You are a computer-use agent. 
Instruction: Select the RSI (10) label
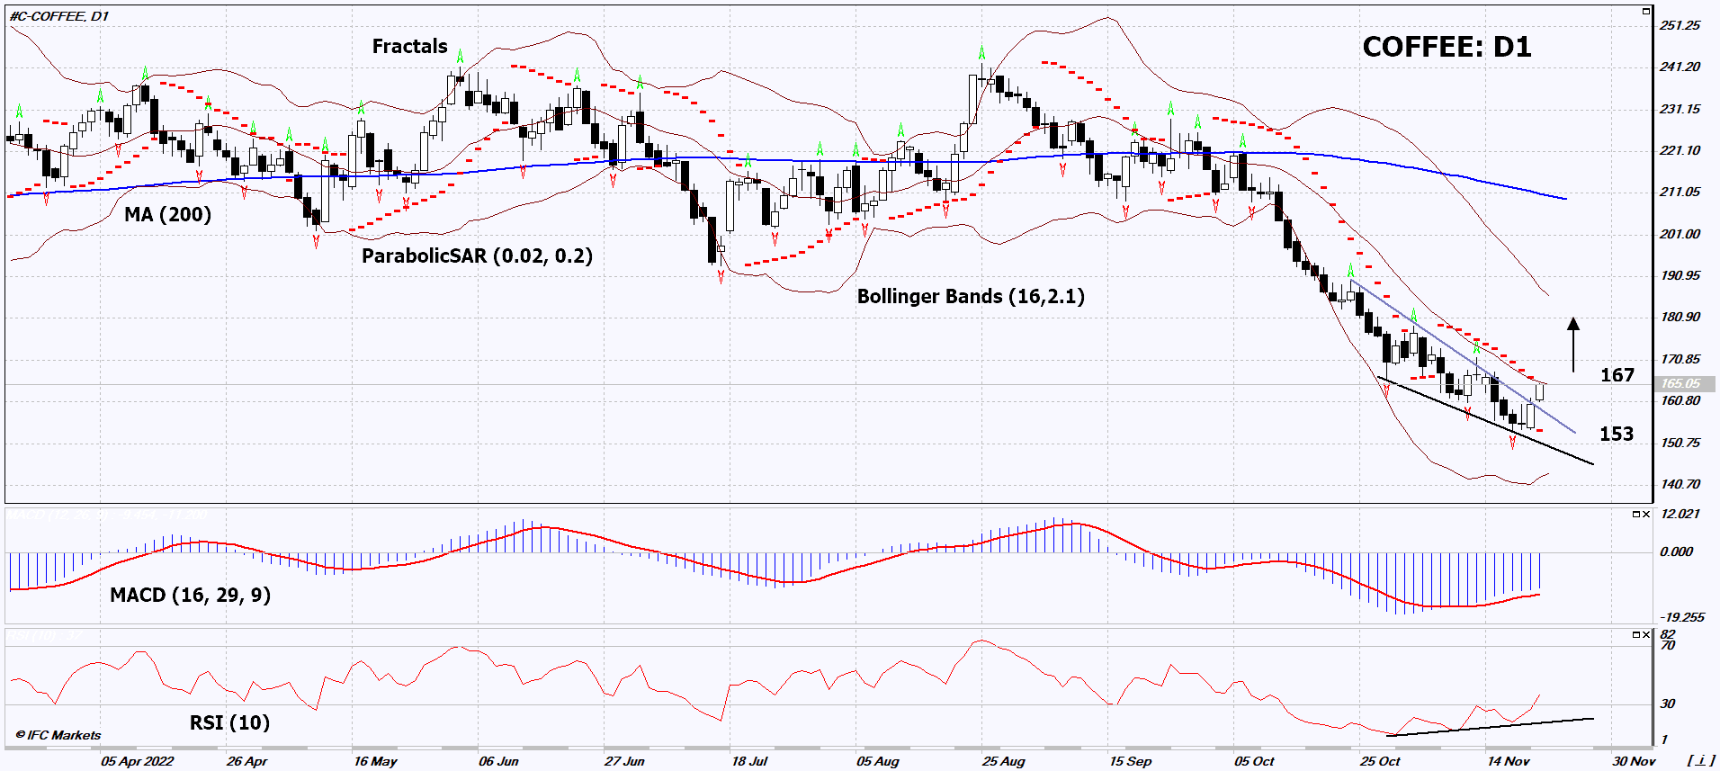(x=229, y=723)
